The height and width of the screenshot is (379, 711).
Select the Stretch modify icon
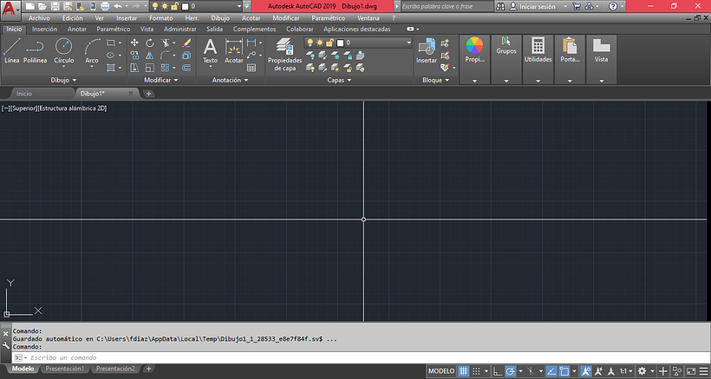(x=134, y=68)
